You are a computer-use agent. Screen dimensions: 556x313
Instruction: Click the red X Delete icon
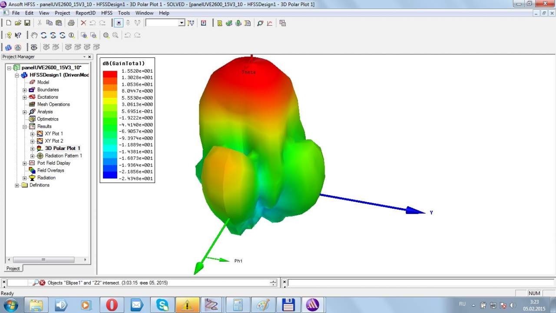click(83, 23)
